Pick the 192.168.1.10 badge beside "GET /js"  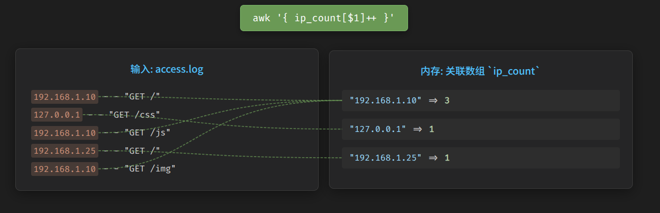(x=65, y=133)
